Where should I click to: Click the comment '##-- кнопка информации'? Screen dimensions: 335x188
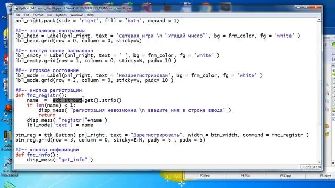pyautogui.click(x=47, y=150)
